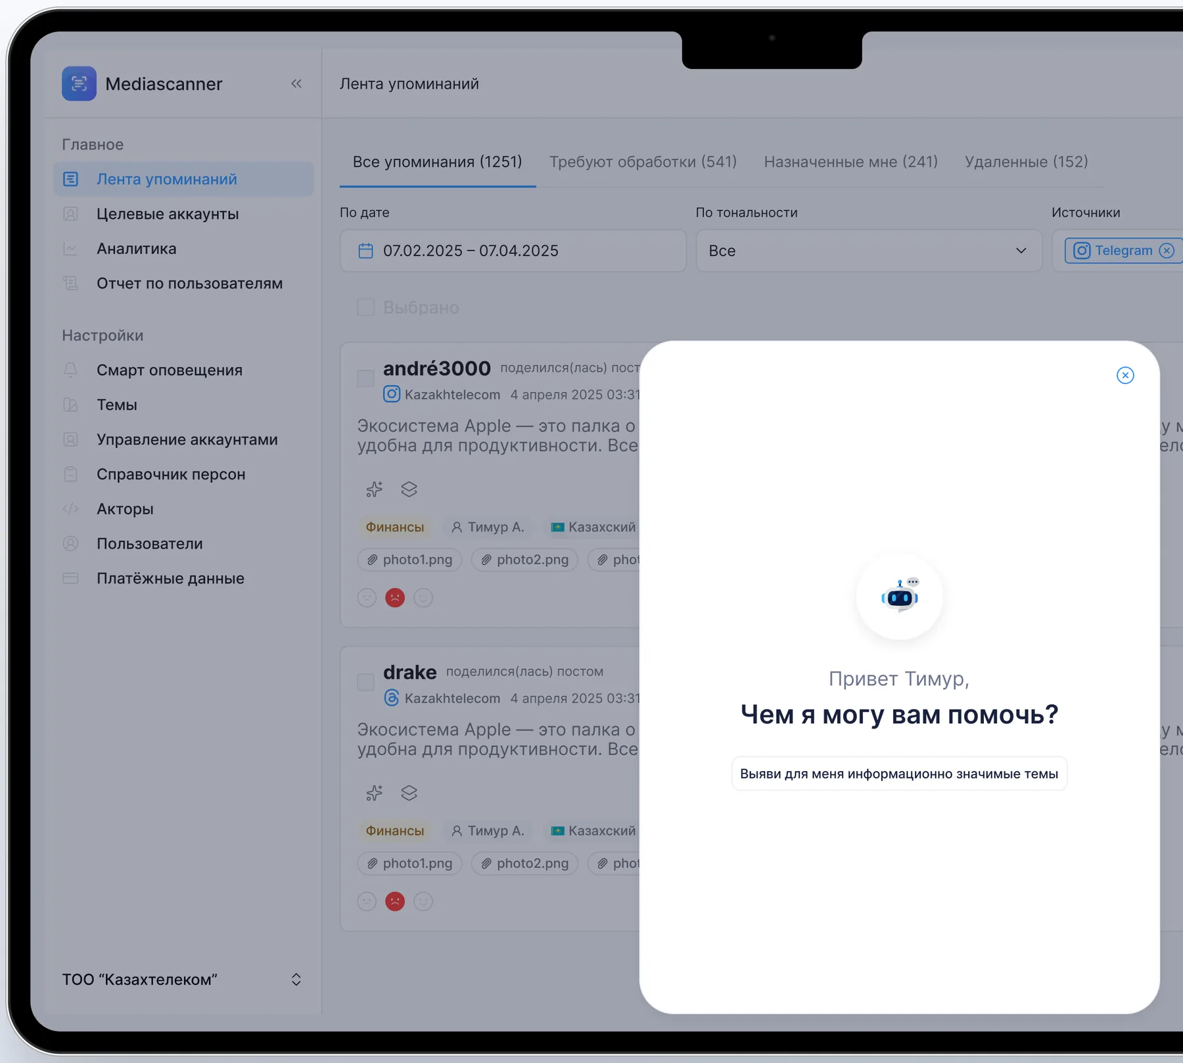Switch to the Требуют обработки (541) tab
The height and width of the screenshot is (1063, 1183).
point(643,162)
